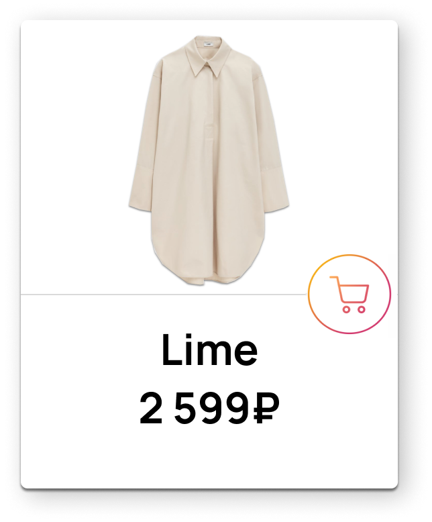Click the digit 2 in the price
This screenshot has width=432, height=522.
coord(151,408)
